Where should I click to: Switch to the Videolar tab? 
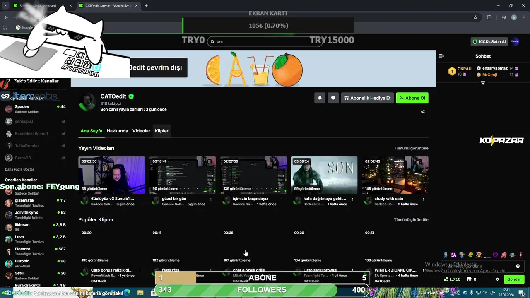pyautogui.click(x=141, y=131)
